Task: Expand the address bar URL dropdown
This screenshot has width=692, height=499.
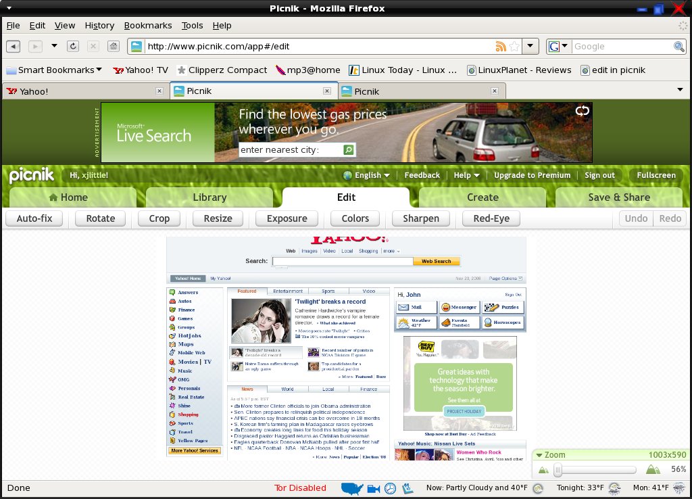Action: (530, 46)
